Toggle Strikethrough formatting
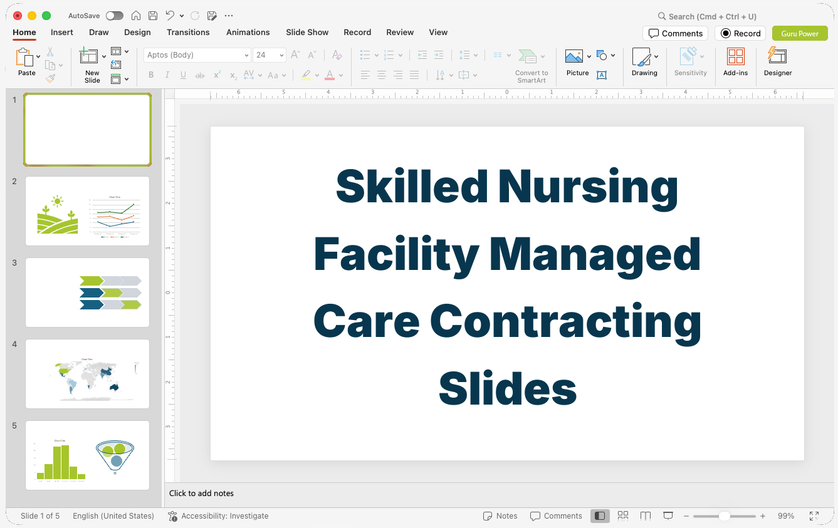This screenshot has height=528, width=838. point(200,75)
